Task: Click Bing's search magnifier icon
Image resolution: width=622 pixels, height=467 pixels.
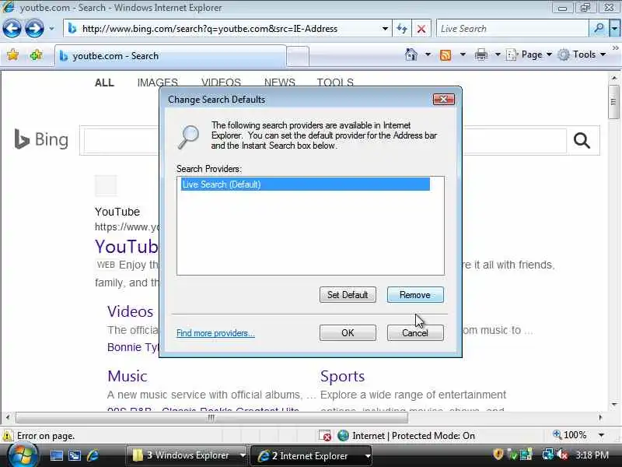Action: coord(582,140)
